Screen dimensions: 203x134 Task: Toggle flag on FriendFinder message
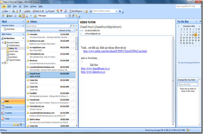click(x=74, y=101)
